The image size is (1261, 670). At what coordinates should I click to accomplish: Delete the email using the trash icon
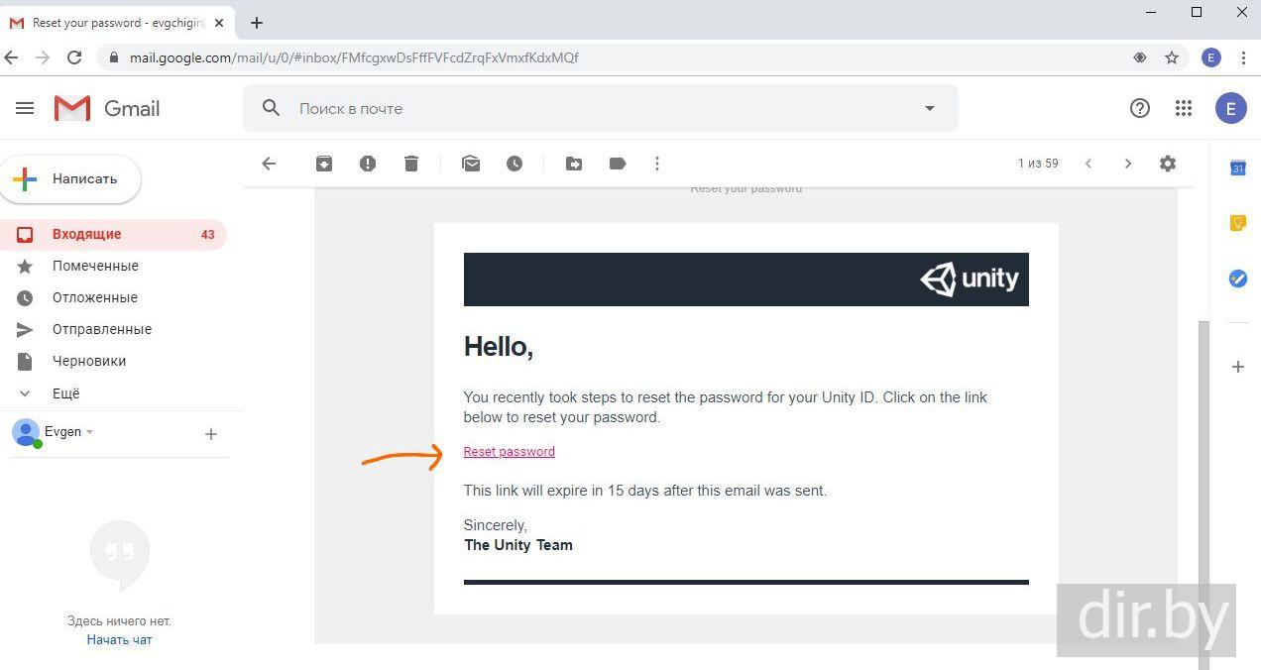click(x=411, y=164)
